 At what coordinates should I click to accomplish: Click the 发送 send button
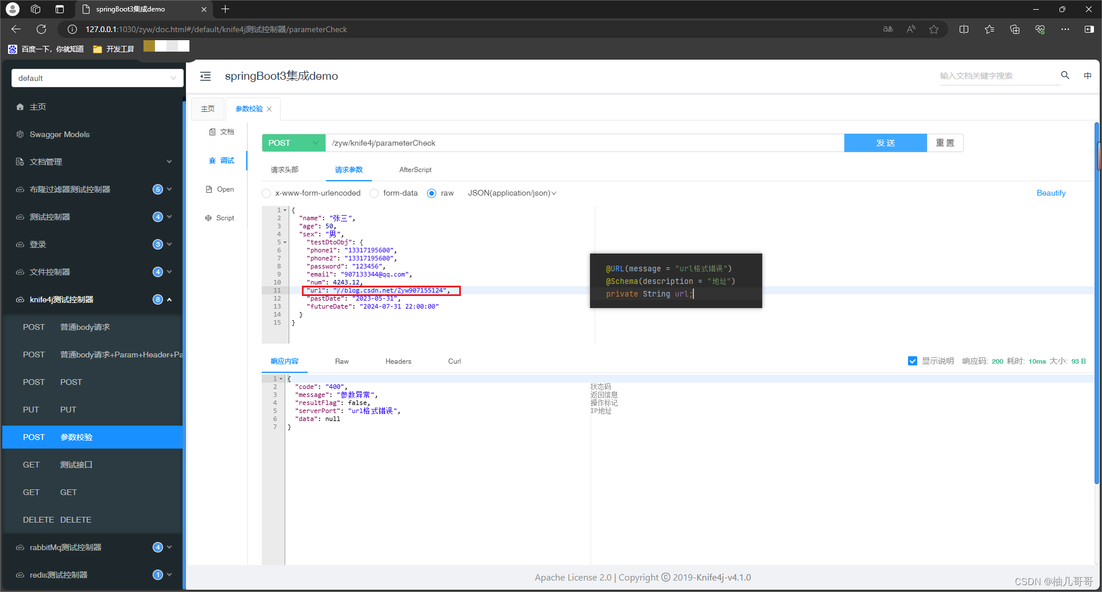[885, 143]
